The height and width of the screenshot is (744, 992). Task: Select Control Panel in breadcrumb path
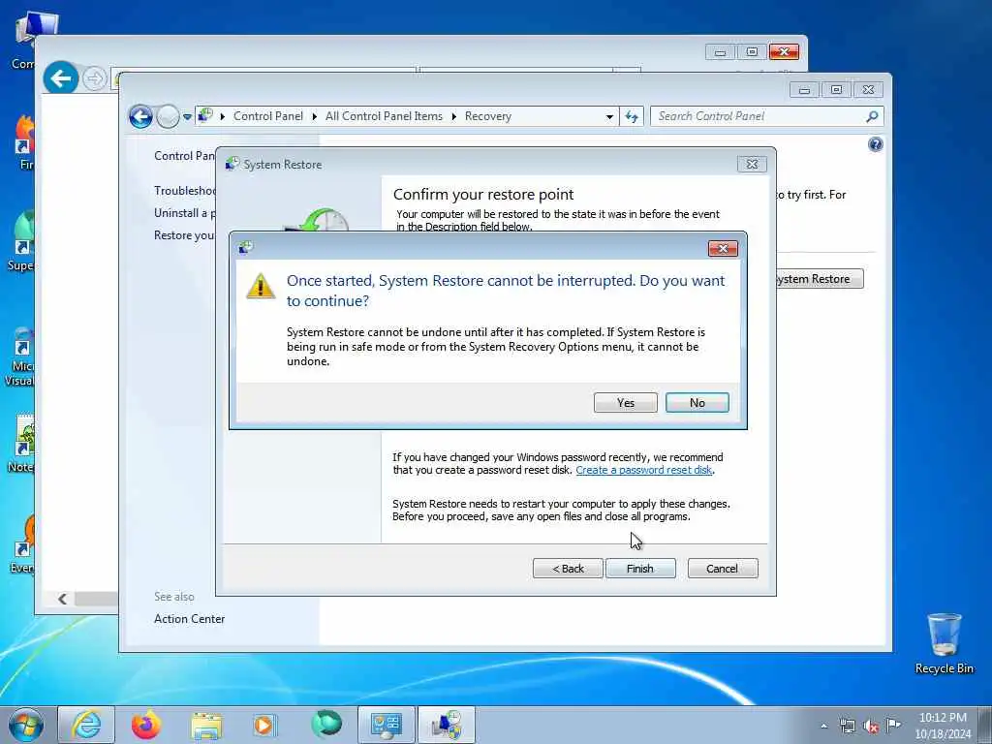tap(268, 116)
